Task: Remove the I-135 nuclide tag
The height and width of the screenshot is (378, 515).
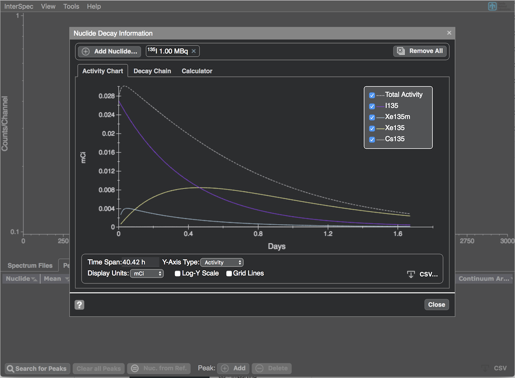Action: (x=194, y=51)
